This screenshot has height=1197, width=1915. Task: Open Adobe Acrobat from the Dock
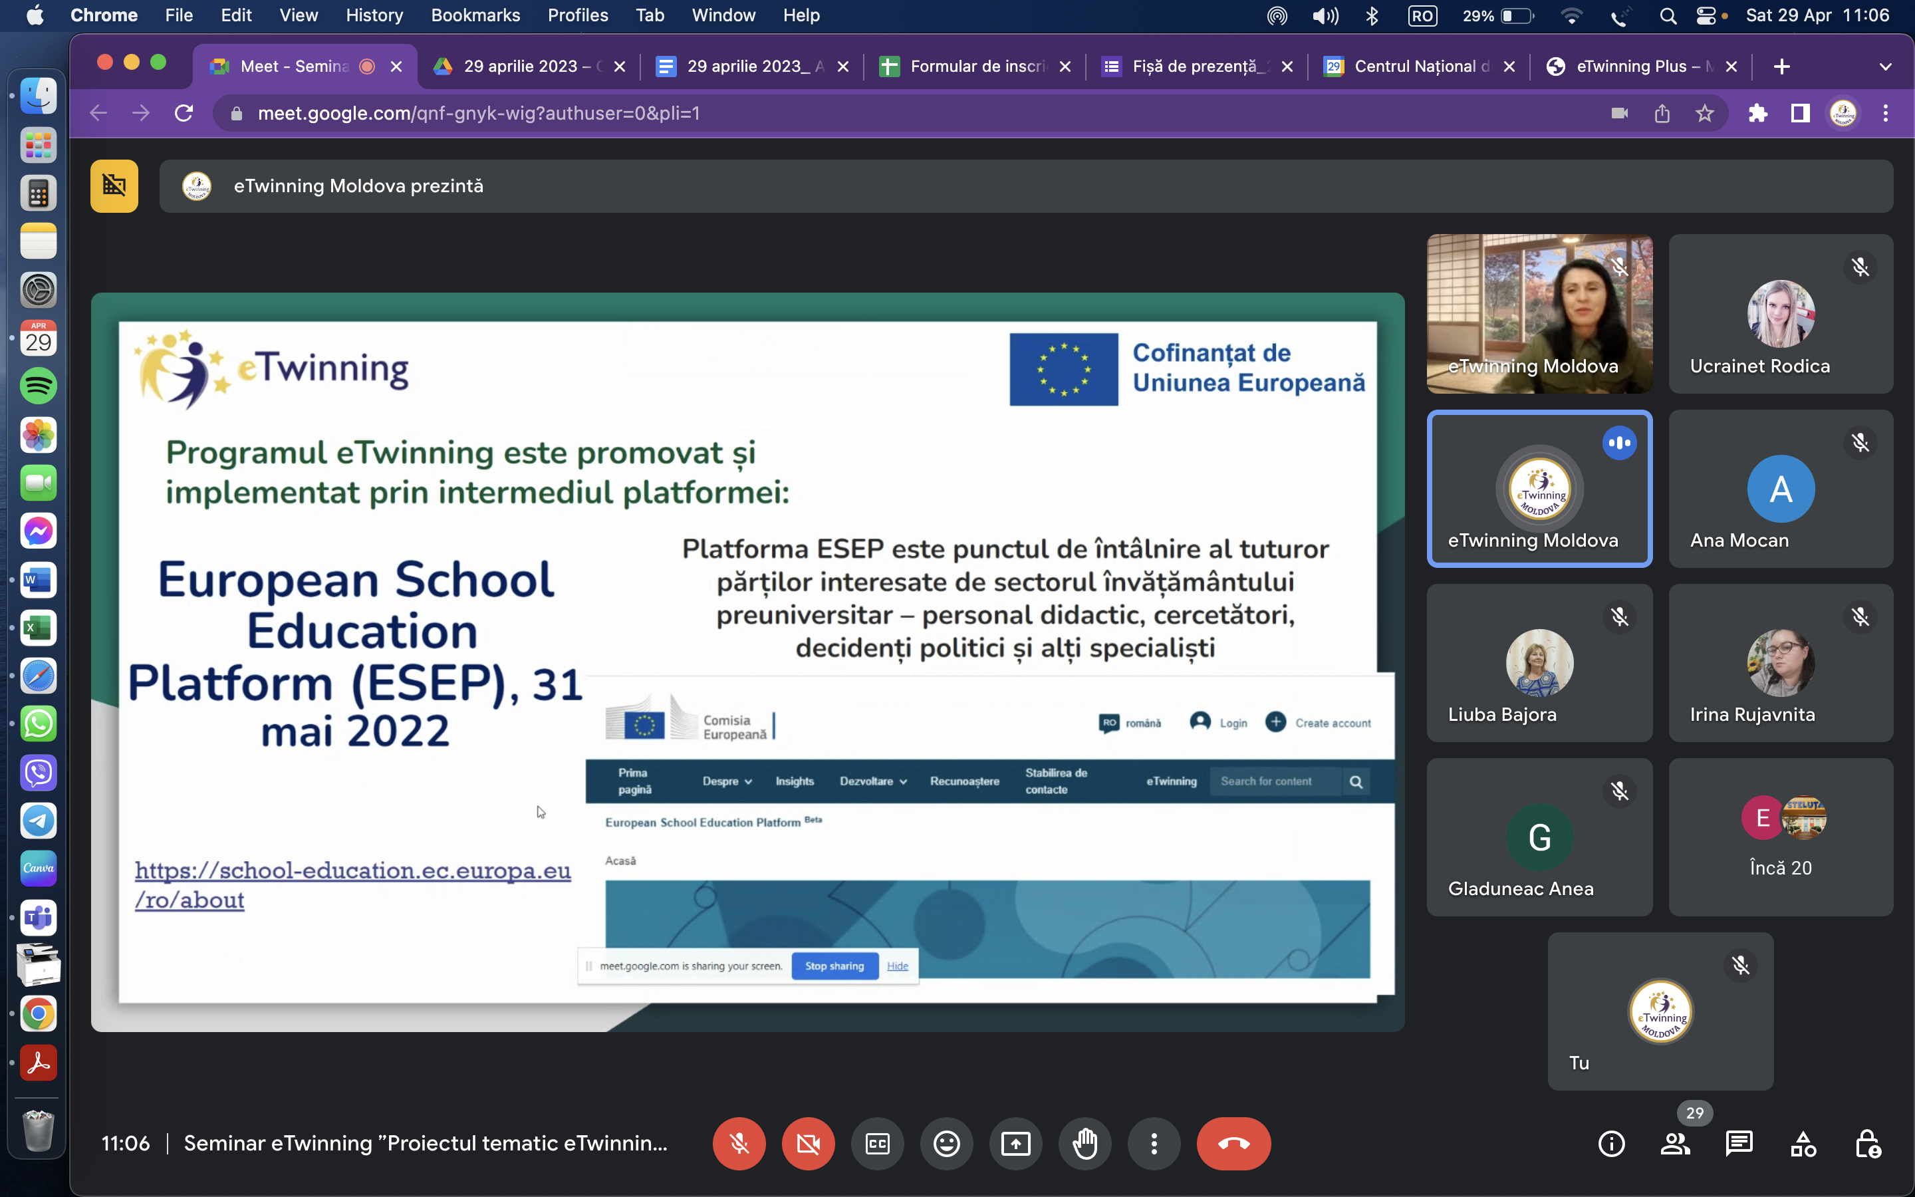pos(38,1061)
